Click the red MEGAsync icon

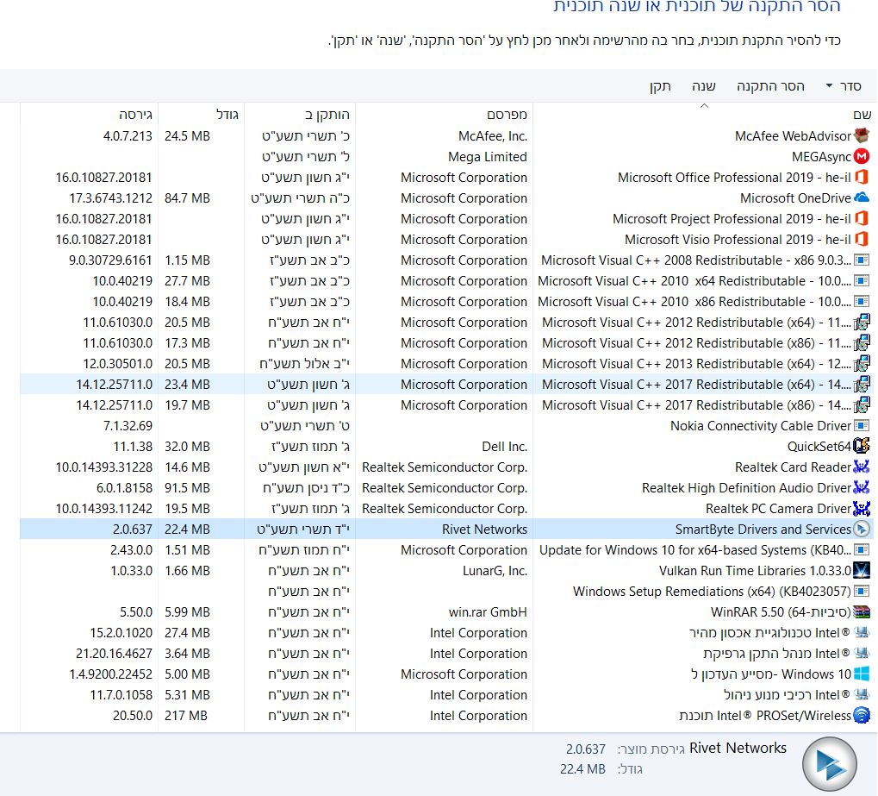point(862,156)
